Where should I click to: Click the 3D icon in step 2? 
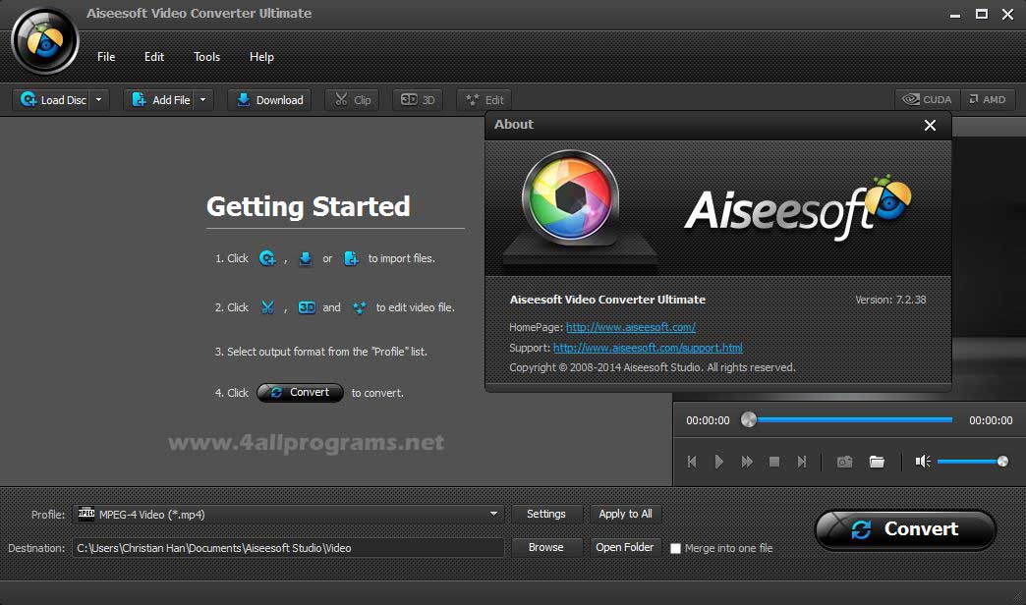(x=307, y=307)
